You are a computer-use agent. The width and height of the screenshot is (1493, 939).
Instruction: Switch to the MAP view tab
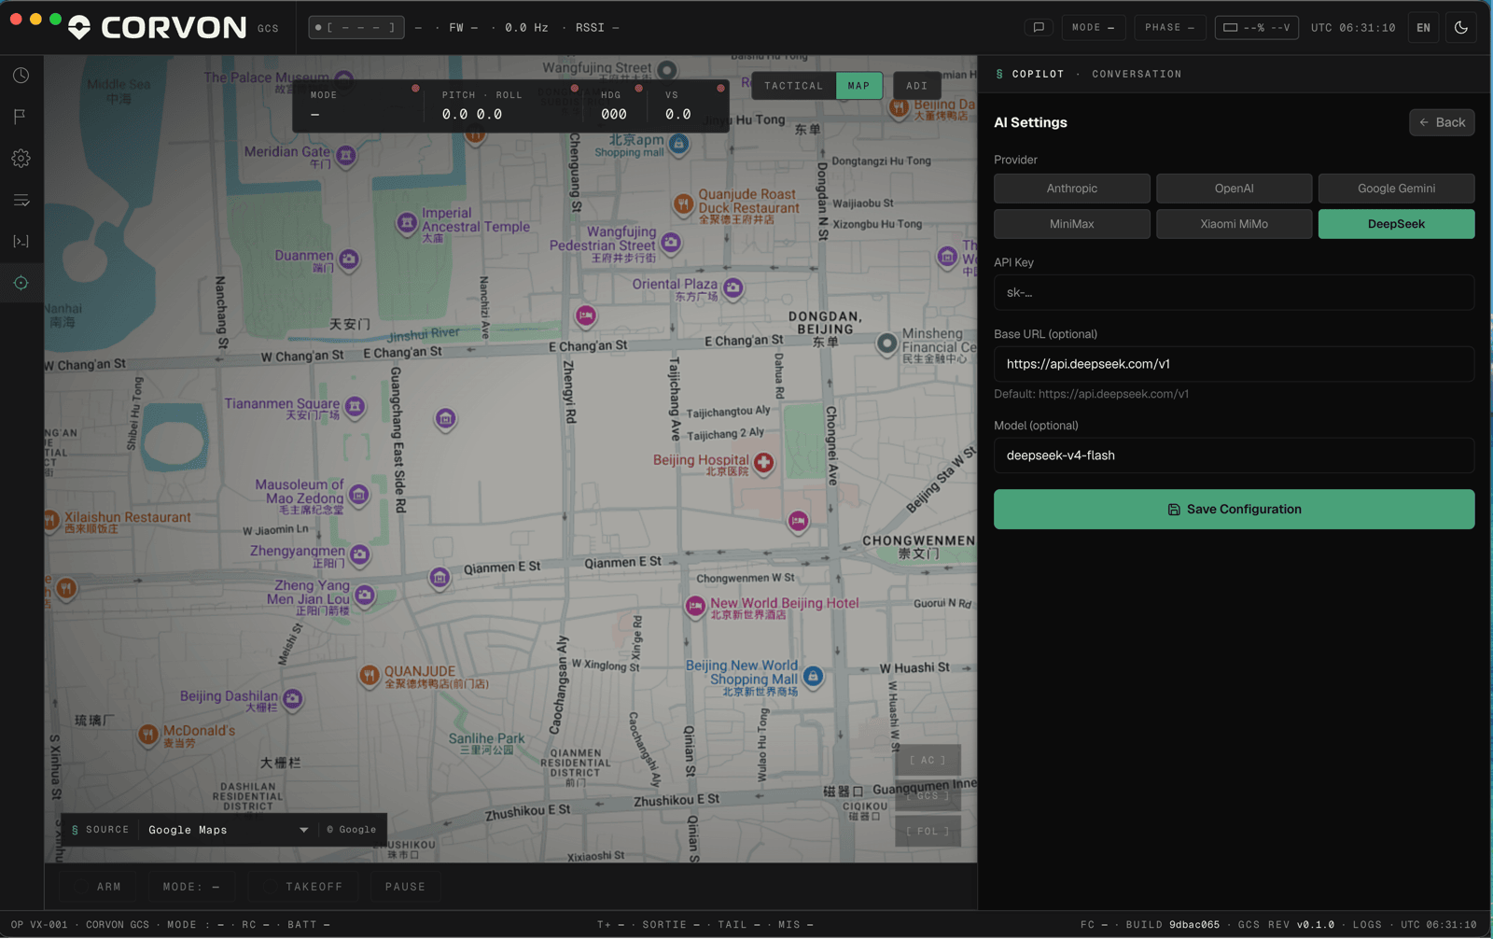coord(858,86)
